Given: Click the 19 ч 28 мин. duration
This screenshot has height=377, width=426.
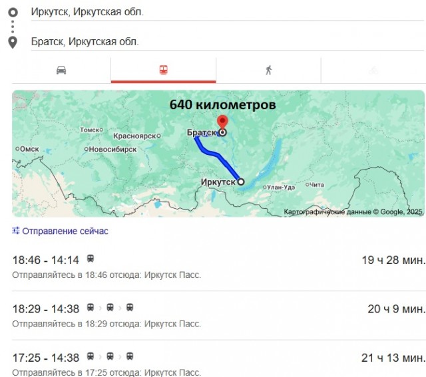Looking at the screenshot, I should pyautogui.click(x=393, y=260).
